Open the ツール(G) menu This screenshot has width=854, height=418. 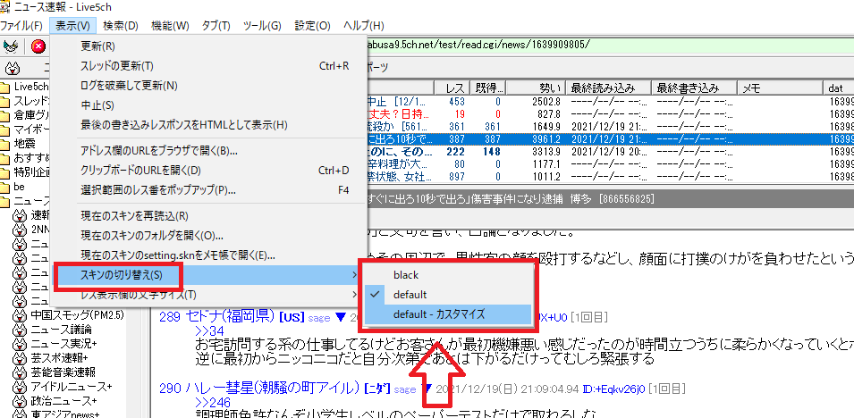click(262, 26)
